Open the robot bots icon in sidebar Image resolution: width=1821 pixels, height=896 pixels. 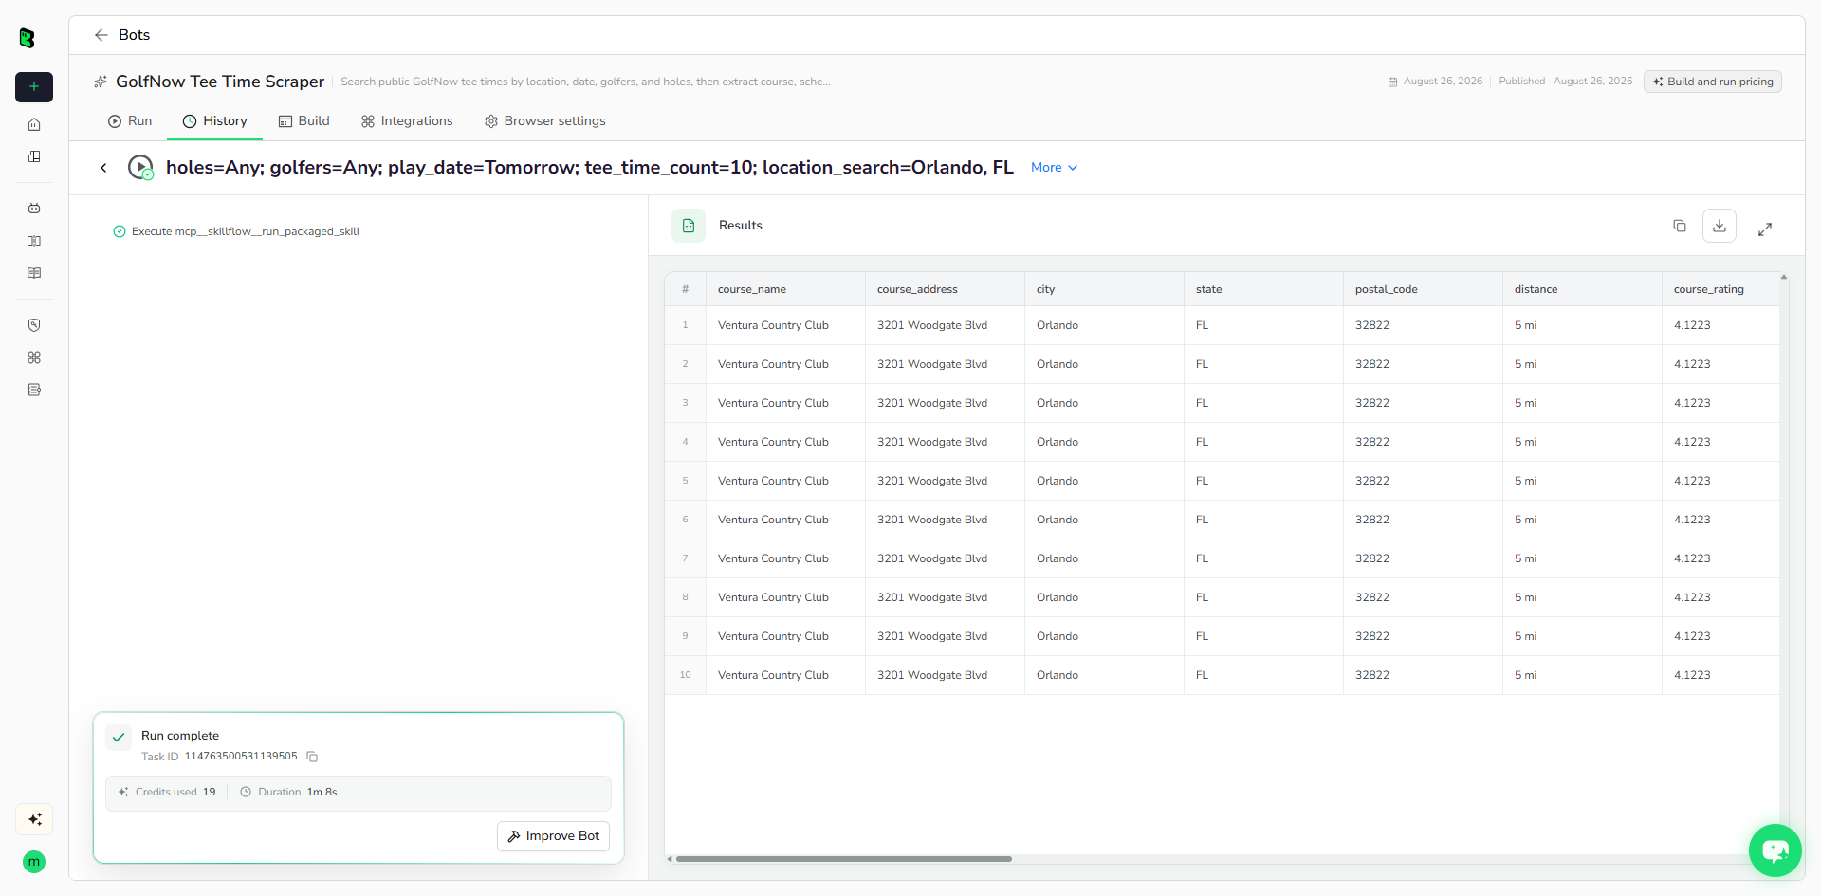click(x=34, y=208)
